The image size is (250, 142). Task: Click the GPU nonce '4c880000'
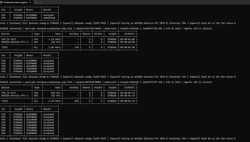32,133
